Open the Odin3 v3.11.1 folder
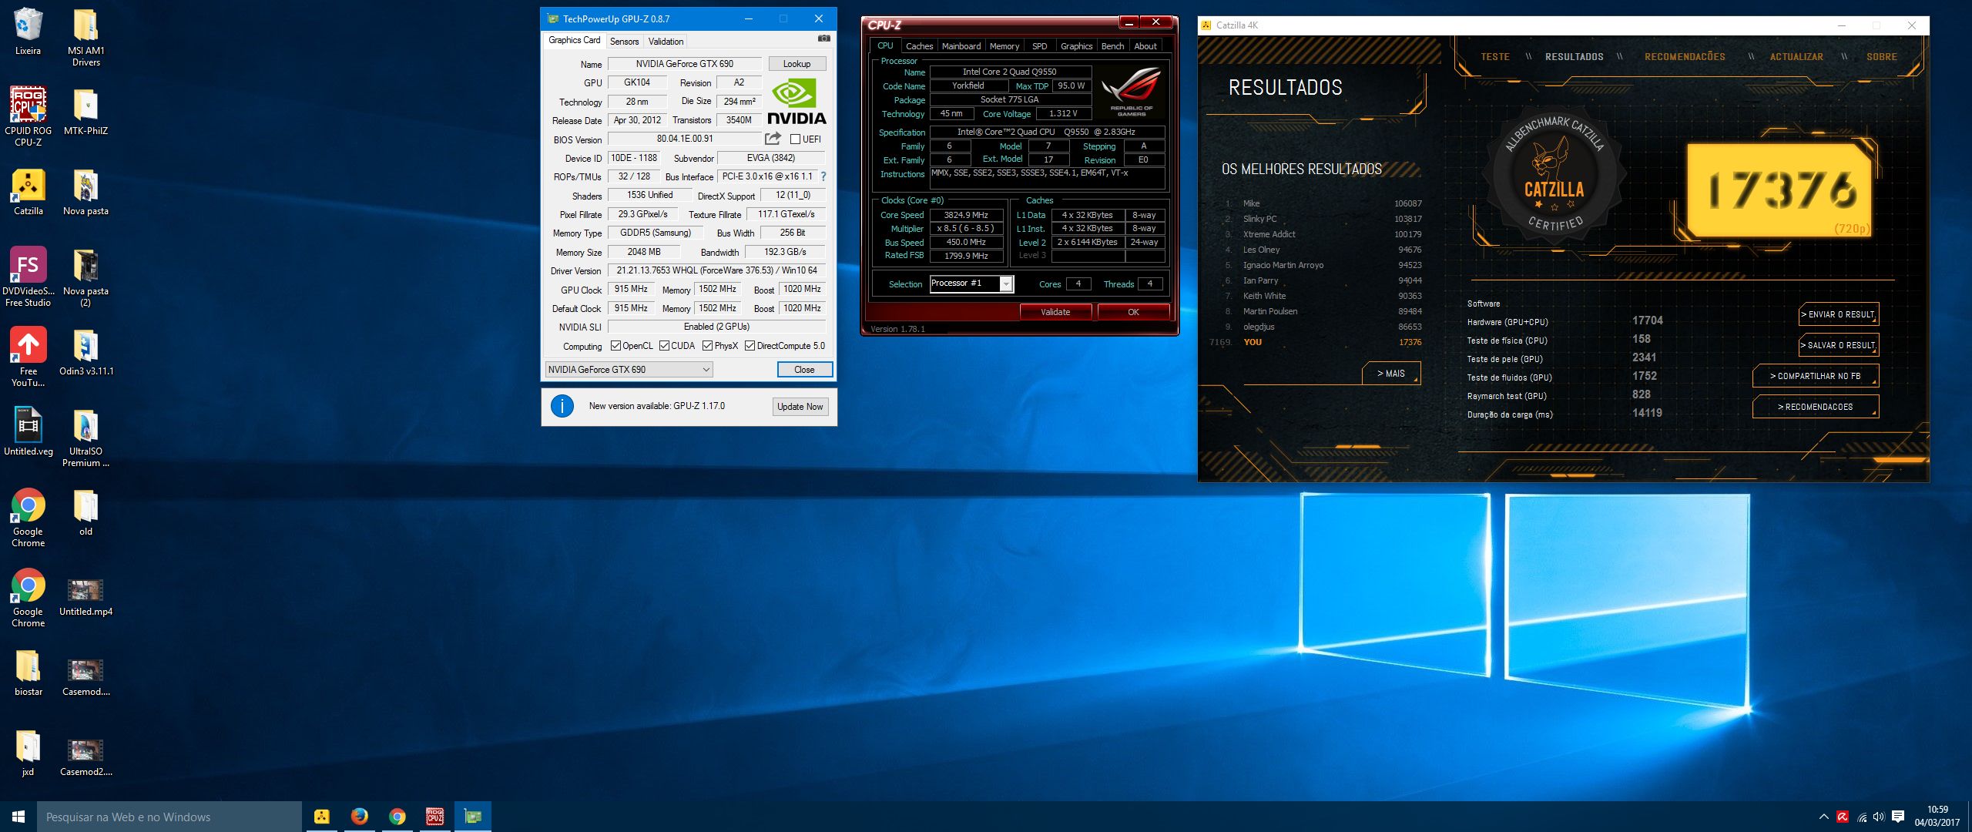This screenshot has height=832, width=1972. pyautogui.click(x=86, y=352)
